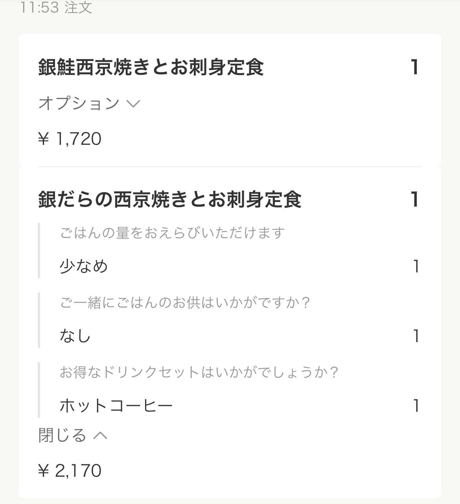The height and width of the screenshot is (504, 460).
Task: Click the ごはんの量をおえらびいただけます heading
Action: point(172,233)
